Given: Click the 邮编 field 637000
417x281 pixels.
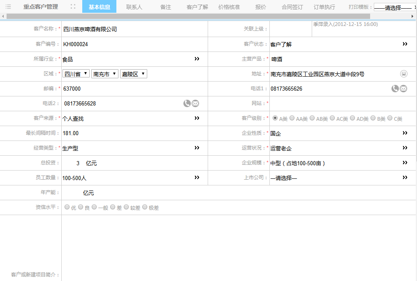Looking at the screenshot, I should 134,89.
